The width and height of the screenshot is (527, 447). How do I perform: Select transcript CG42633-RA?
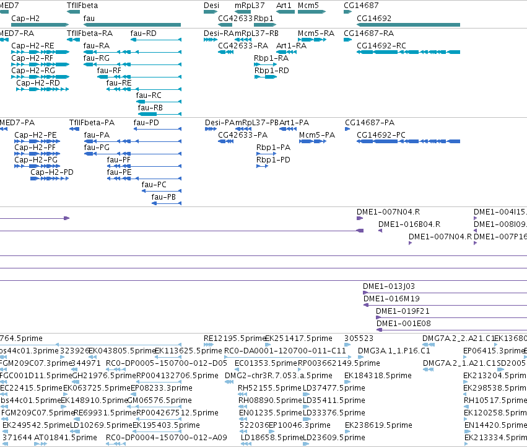coord(226,52)
